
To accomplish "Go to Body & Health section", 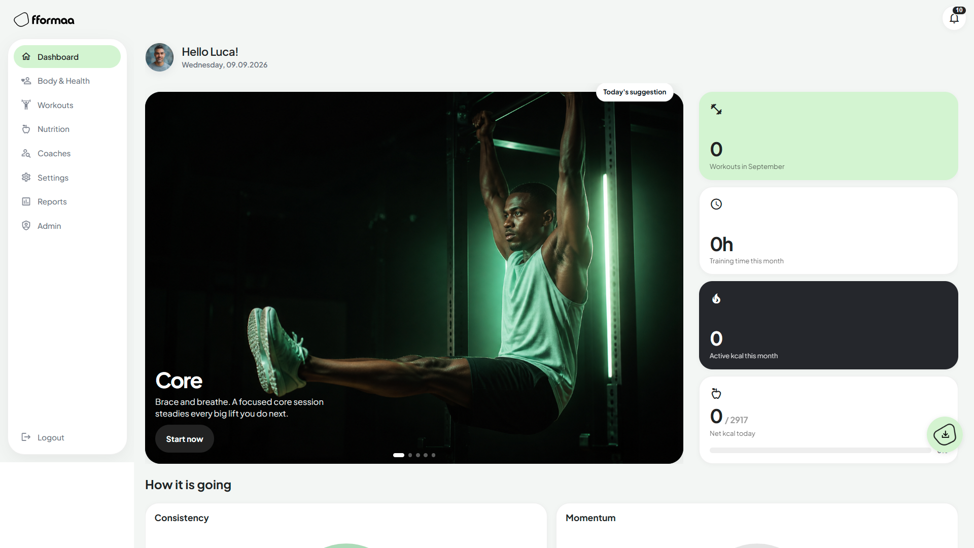I will (67, 81).
